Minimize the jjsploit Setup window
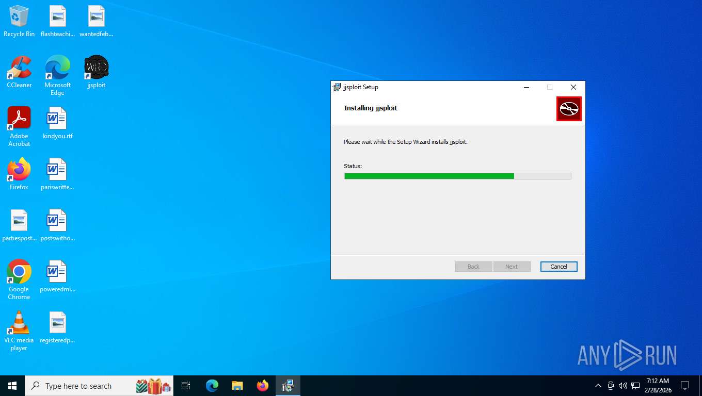 click(526, 87)
